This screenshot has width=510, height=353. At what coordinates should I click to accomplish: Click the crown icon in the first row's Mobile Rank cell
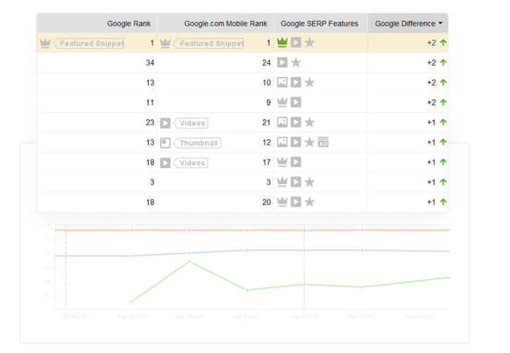pos(166,43)
